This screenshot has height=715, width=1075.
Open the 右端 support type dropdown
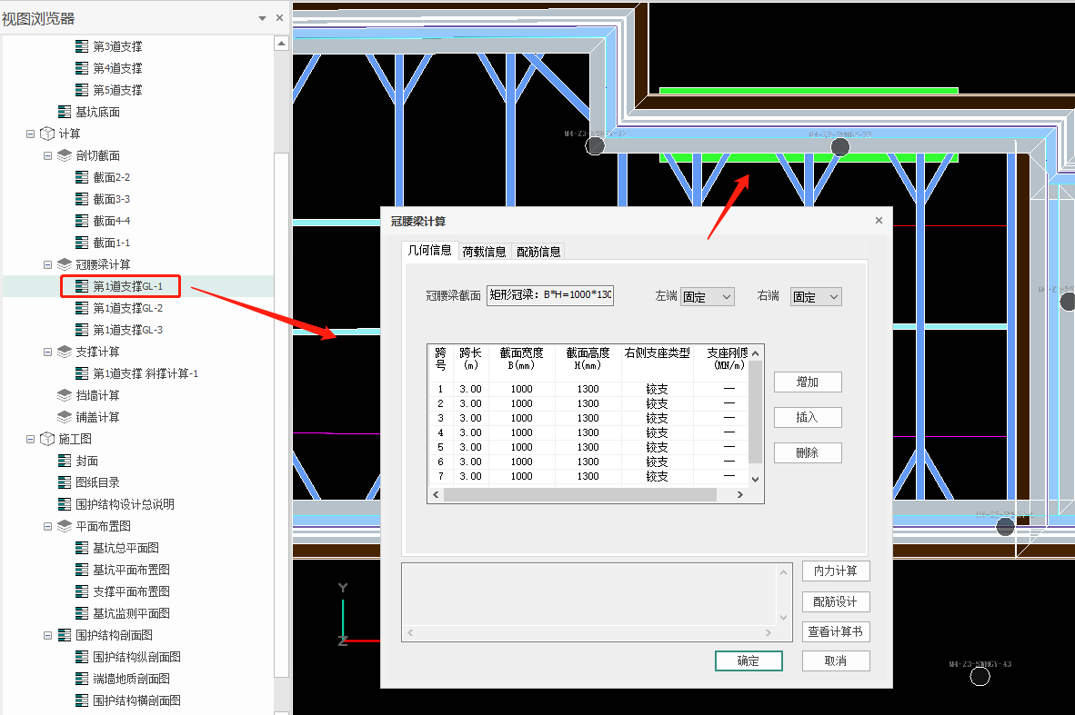[815, 296]
